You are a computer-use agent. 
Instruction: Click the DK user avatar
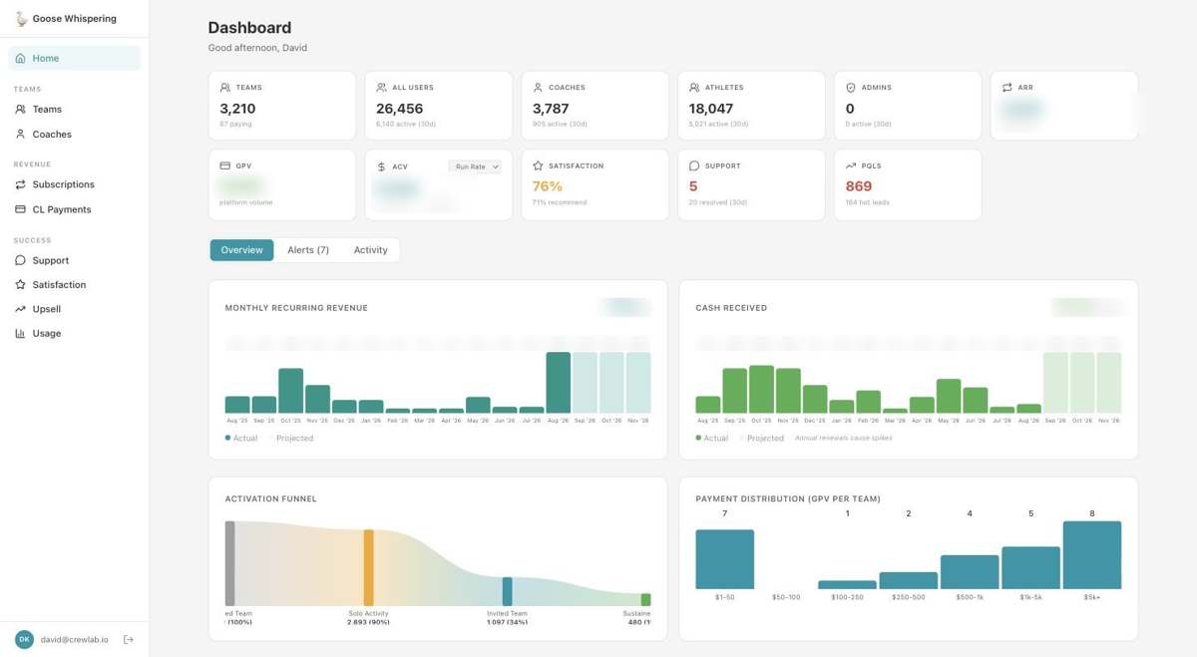pos(24,639)
